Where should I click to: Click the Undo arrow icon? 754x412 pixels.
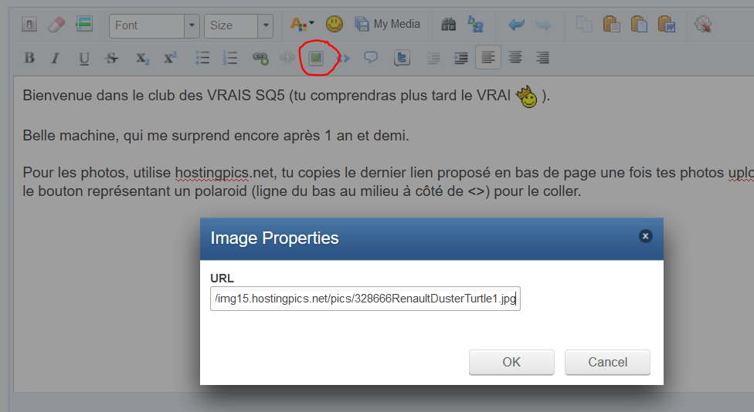point(516,25)
